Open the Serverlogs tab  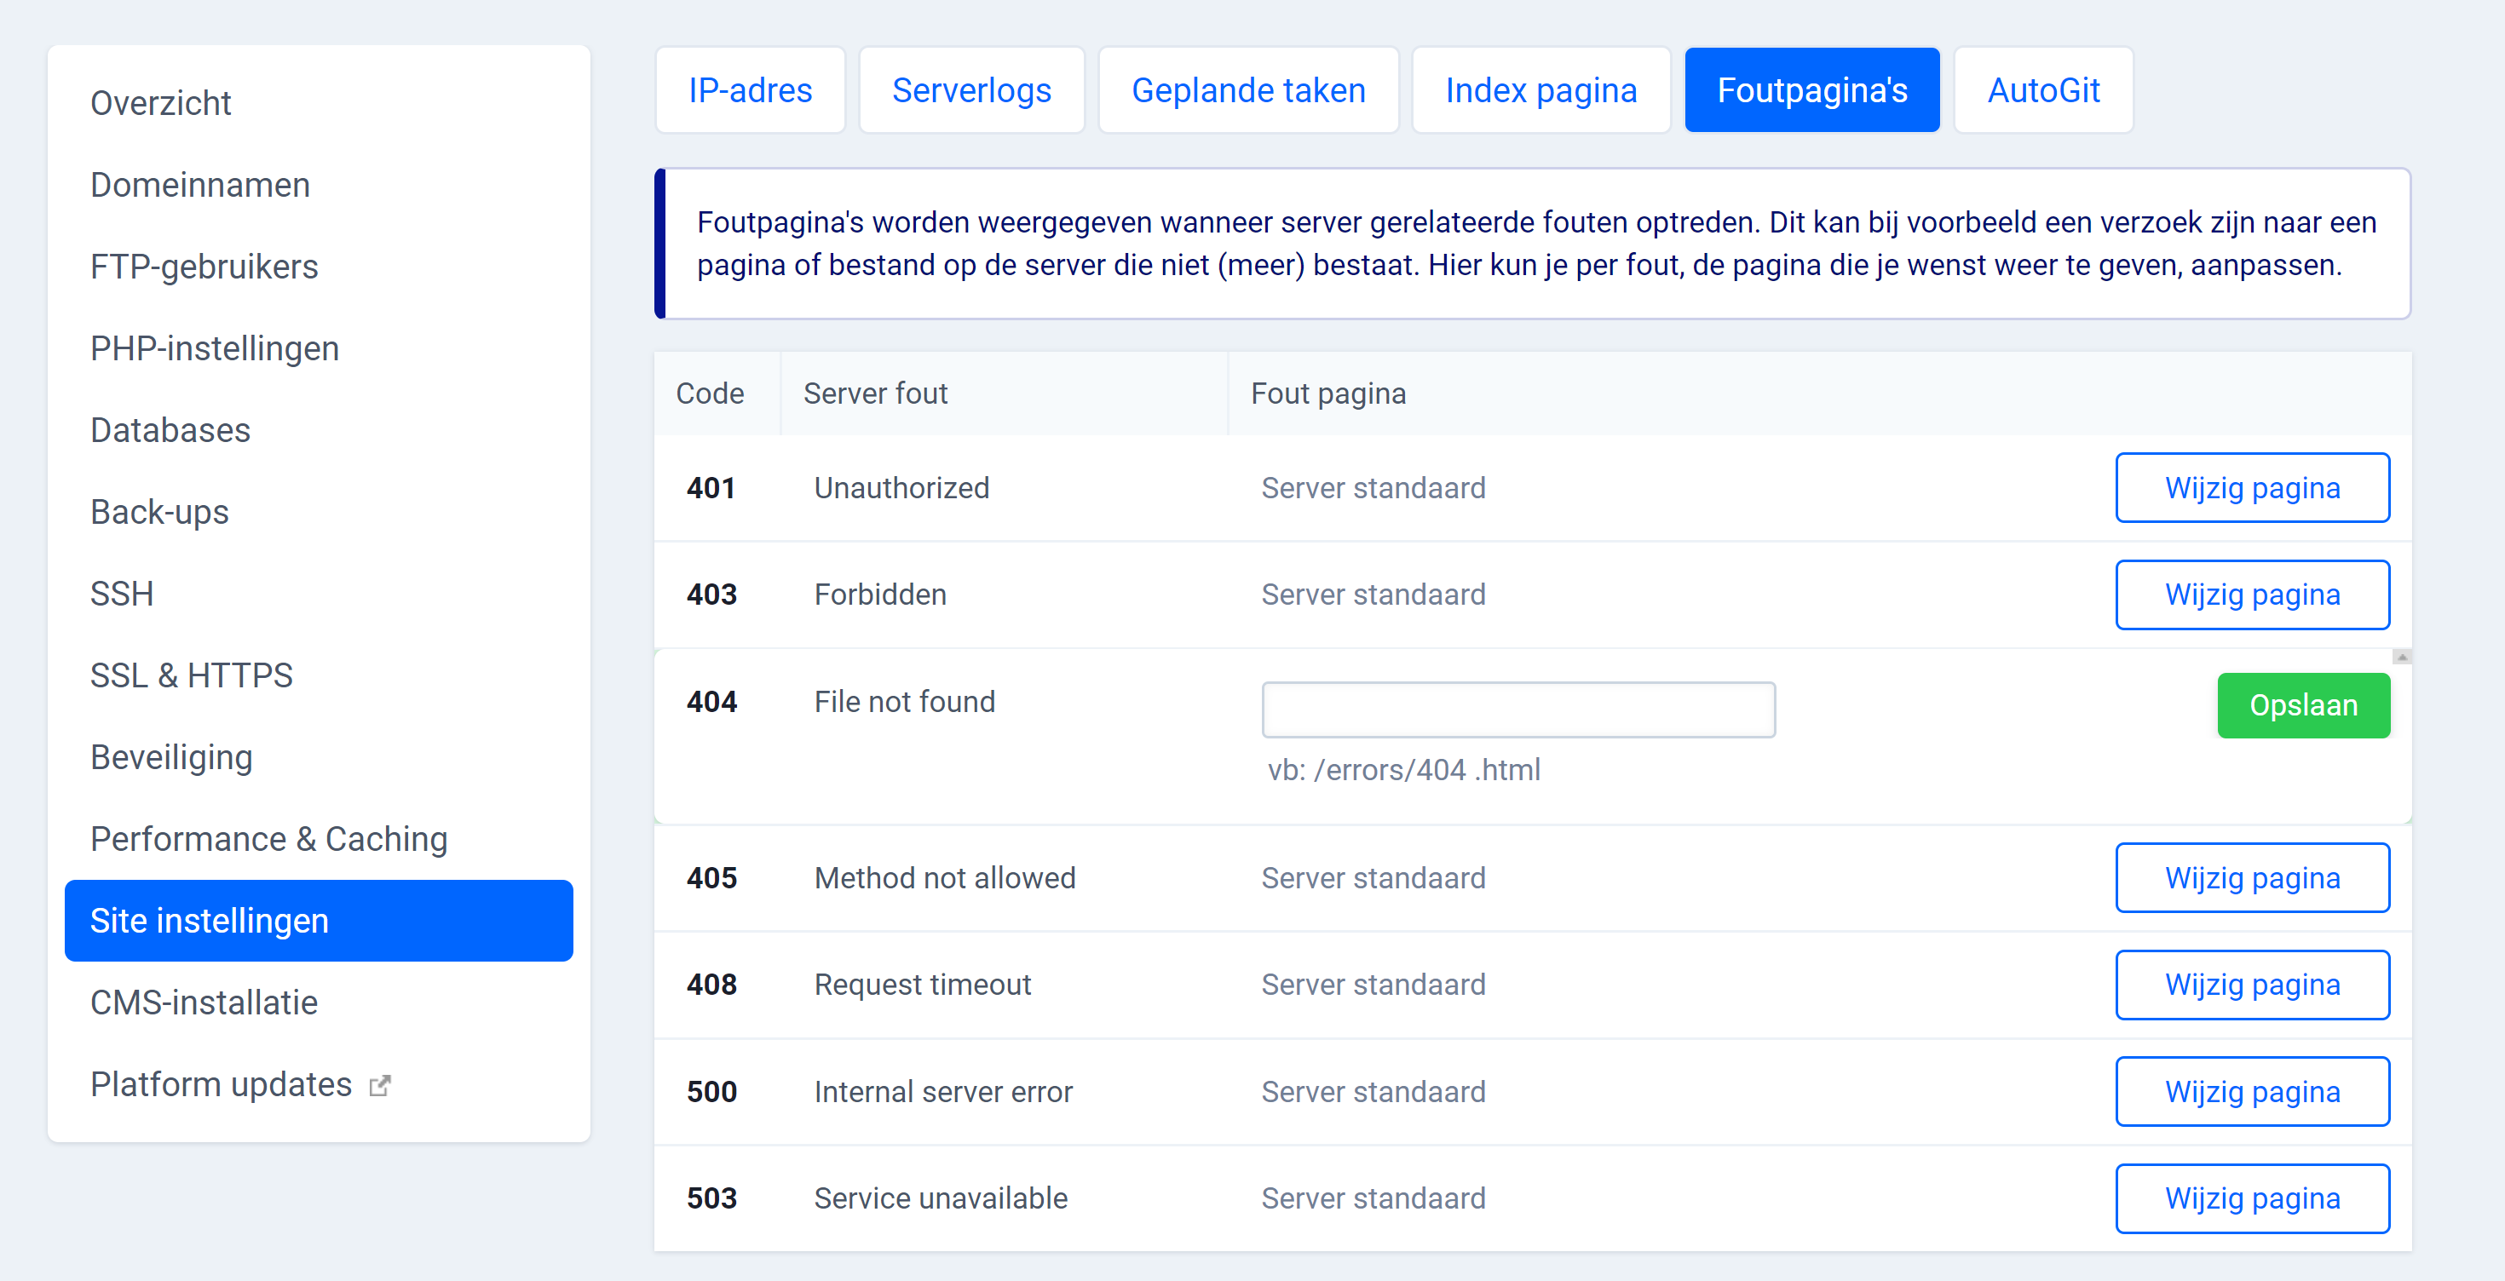click(x=971, y=89)
